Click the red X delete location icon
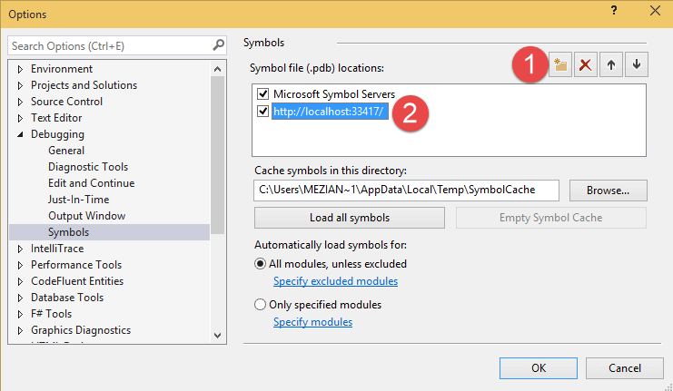The width and height of the screenshot is (673, 391). pyautogui.click(x=586, y=65)
